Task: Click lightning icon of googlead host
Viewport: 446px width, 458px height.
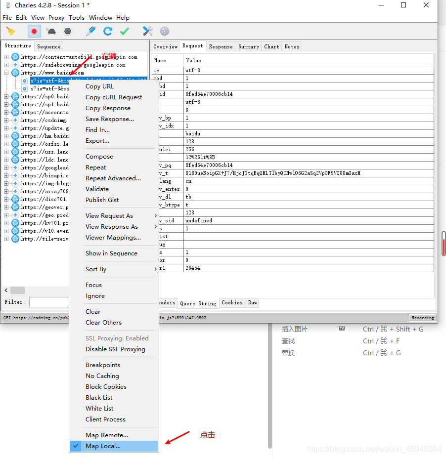Action: tap(15, 167)
